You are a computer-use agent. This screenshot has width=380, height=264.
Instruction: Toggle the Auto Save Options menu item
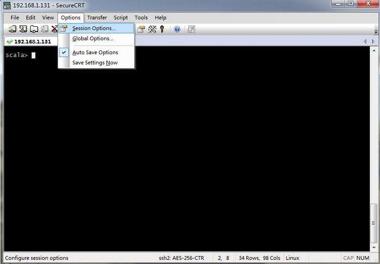(x=96, y=52)
